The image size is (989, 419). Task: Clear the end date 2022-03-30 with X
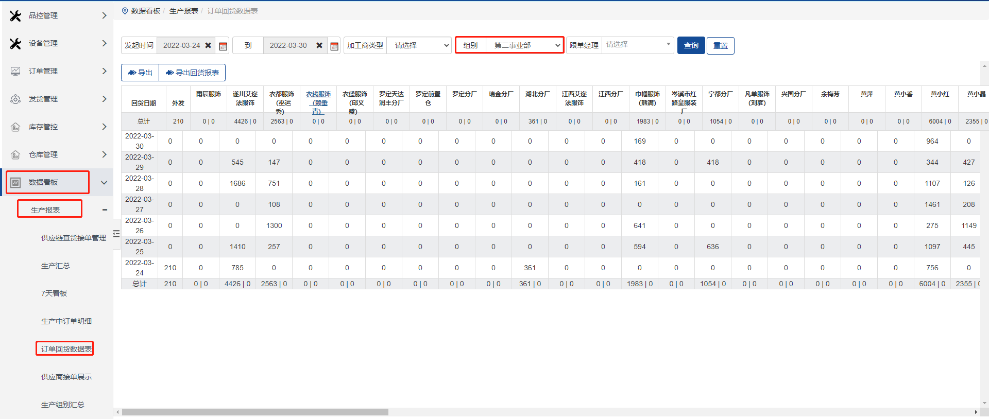click(319, 45)
